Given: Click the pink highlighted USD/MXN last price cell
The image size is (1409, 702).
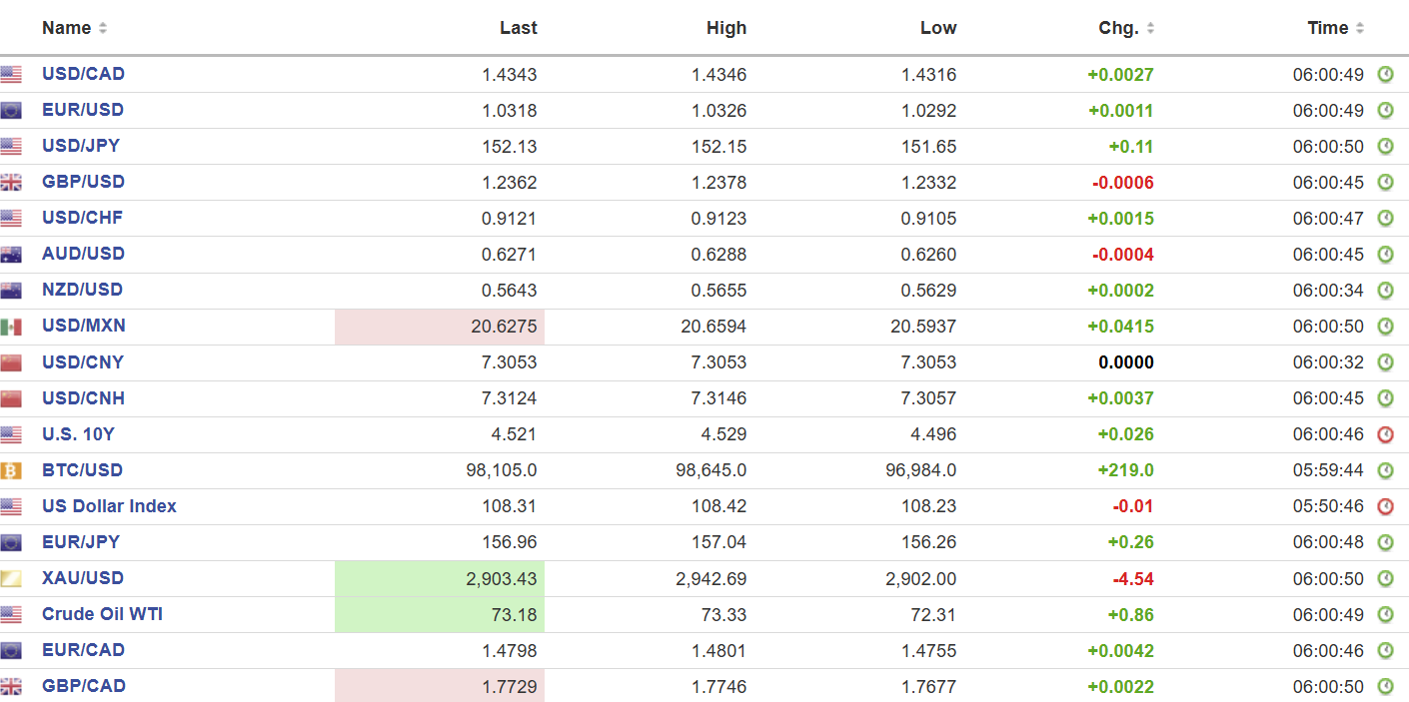Looking at the screenshot, I should point(440,327).
